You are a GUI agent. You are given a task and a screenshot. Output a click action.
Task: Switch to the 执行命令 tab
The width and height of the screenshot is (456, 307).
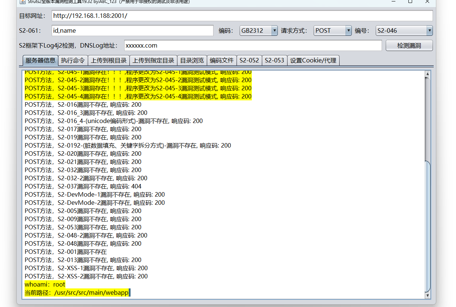pyautogui.click(x=73, y=60)
